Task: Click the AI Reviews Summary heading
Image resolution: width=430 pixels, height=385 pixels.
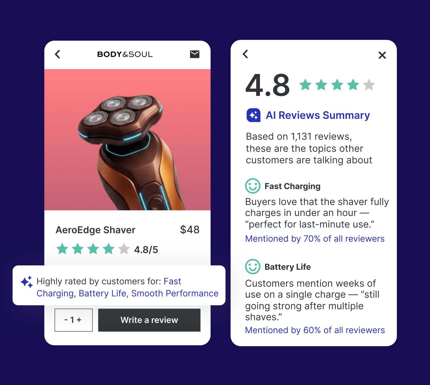Action: pyautogui.click(x=318, y=115)
